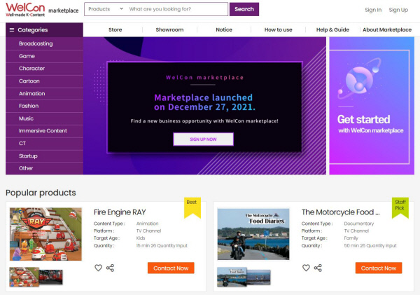Viewport: 420px width, 295px height.
Task: Click the Staff Pick ribbon badge
Action: tap(400, 207)
